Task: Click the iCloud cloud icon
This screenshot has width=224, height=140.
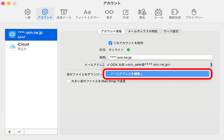Action: [12, 46]
